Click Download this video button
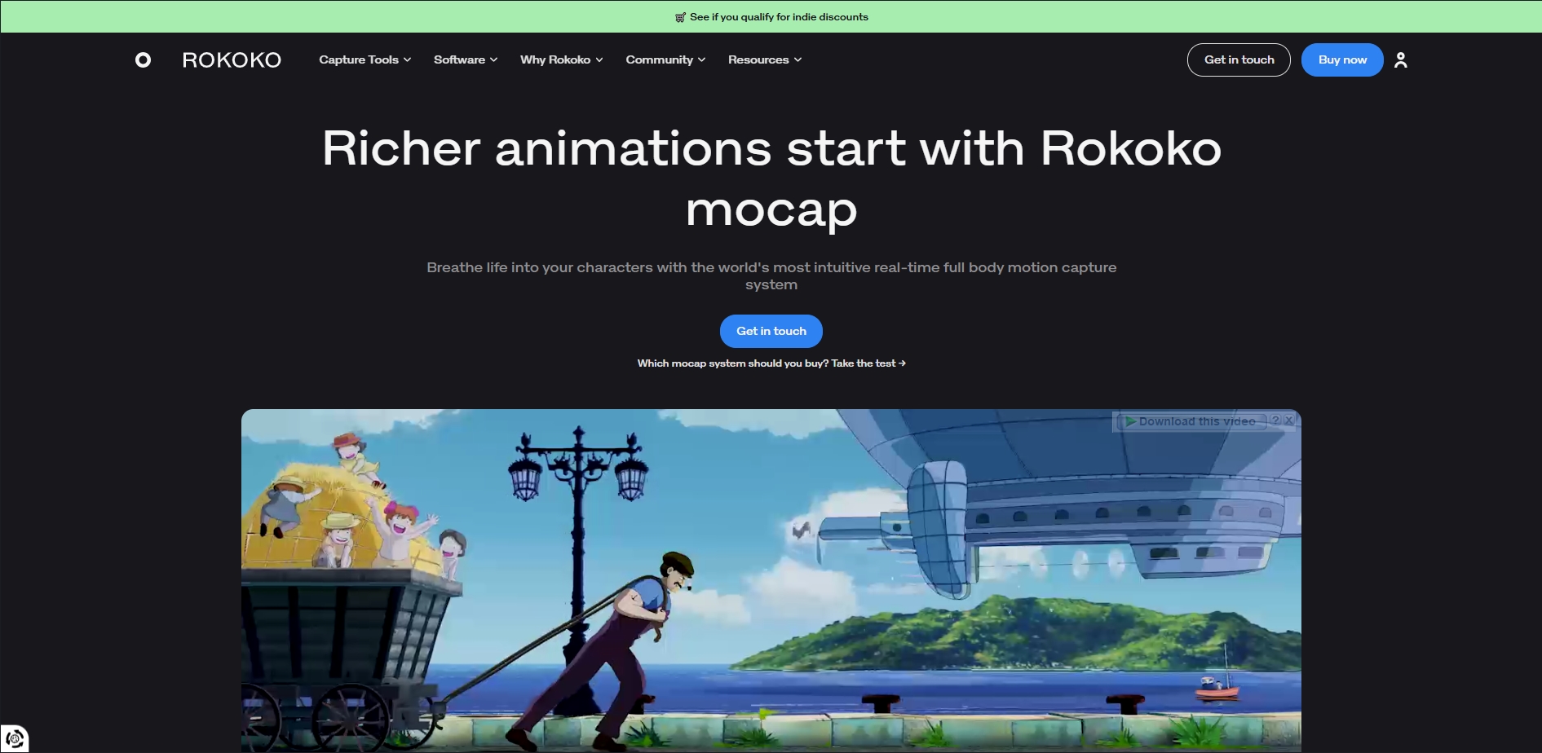1542x753 pixels. coord(1190,421)
